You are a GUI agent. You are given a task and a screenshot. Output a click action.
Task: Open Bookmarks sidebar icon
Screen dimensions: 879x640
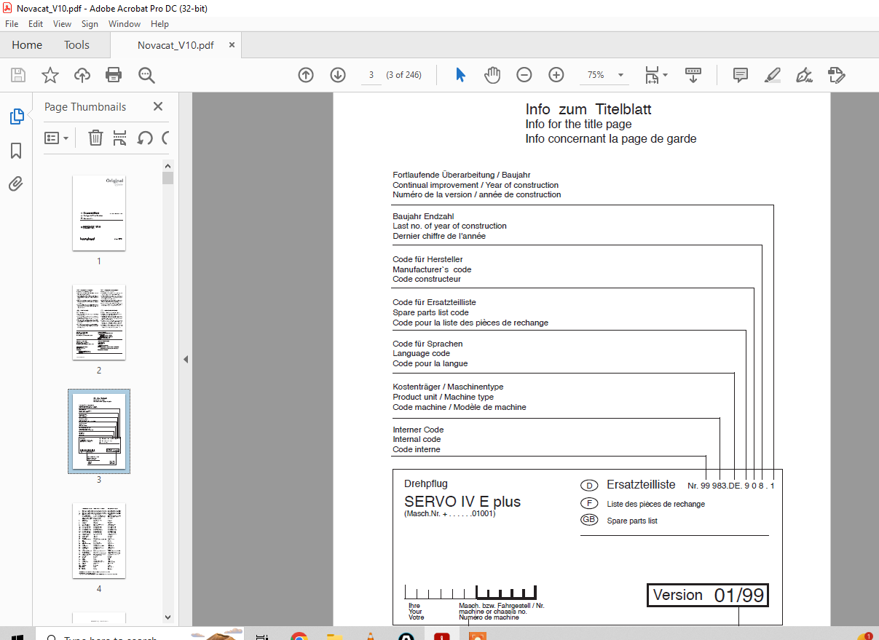(x=16, y=151)
